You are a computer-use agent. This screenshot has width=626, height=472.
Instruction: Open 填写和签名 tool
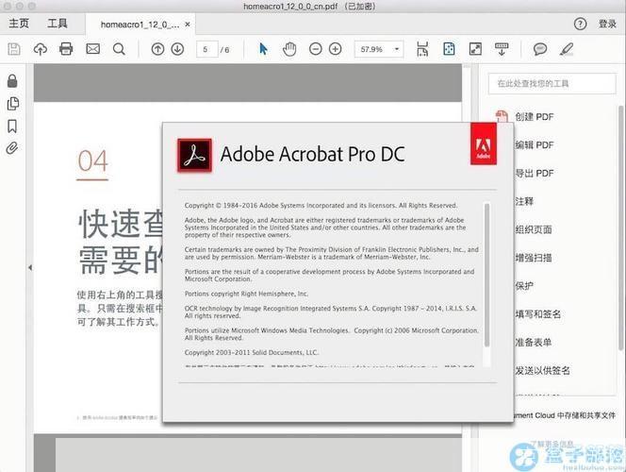[537, 314]
